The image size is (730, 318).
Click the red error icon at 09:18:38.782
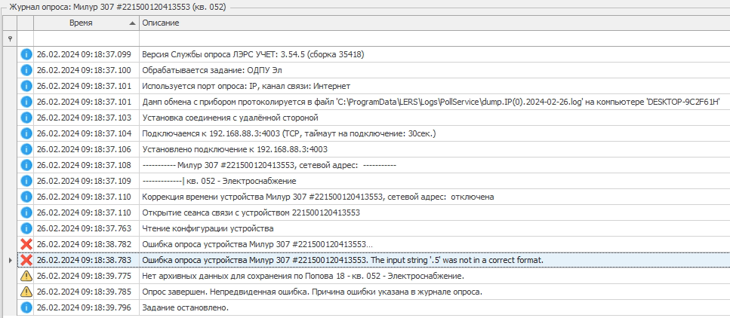pyautogui.click(x=26, y=244)
